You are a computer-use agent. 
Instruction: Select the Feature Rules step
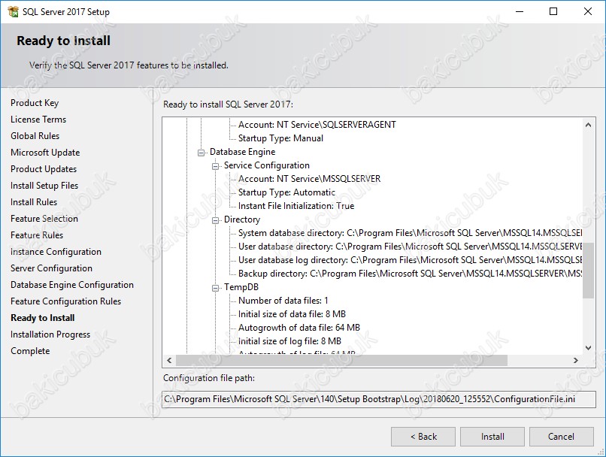pyautogui.click(x=37, y=235)
